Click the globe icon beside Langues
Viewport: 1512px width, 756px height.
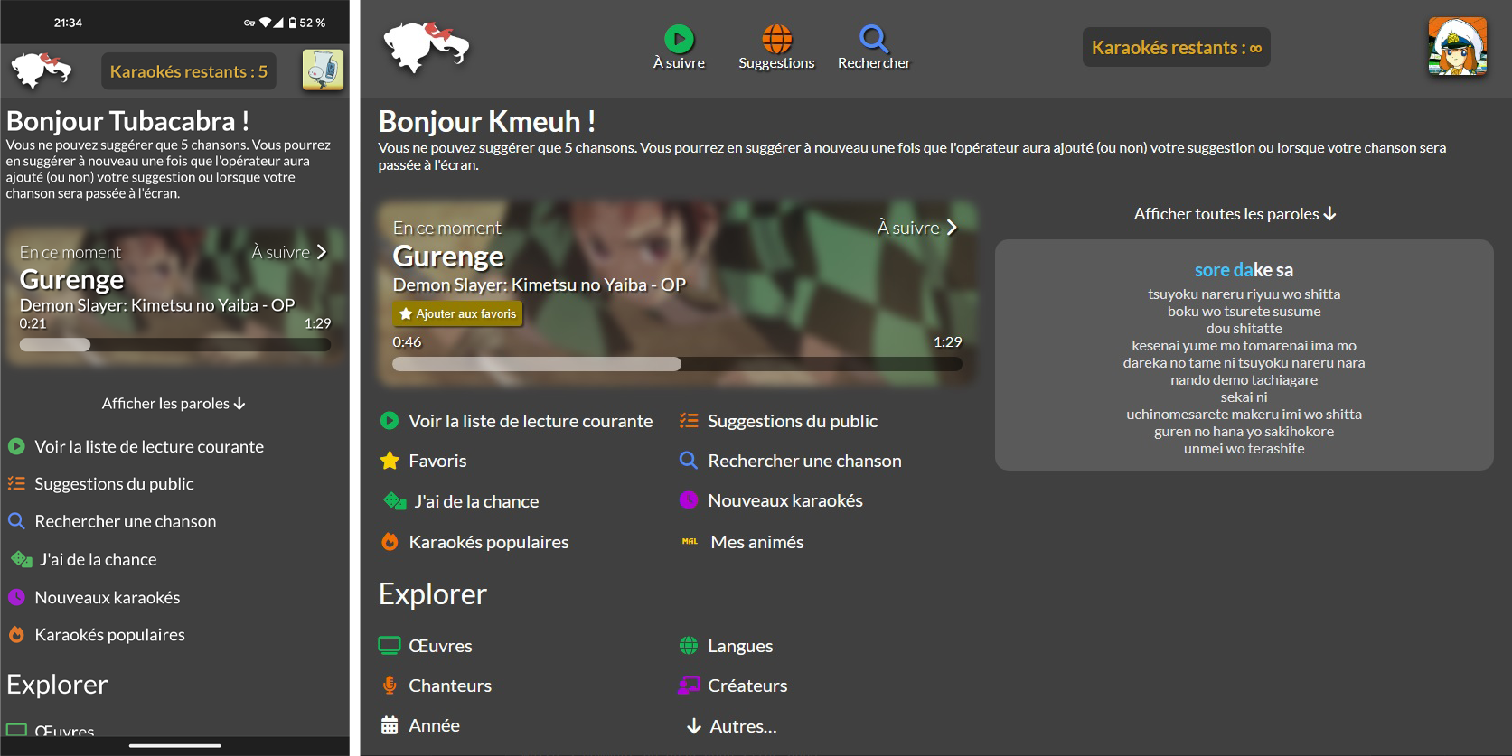click(689, 645)
